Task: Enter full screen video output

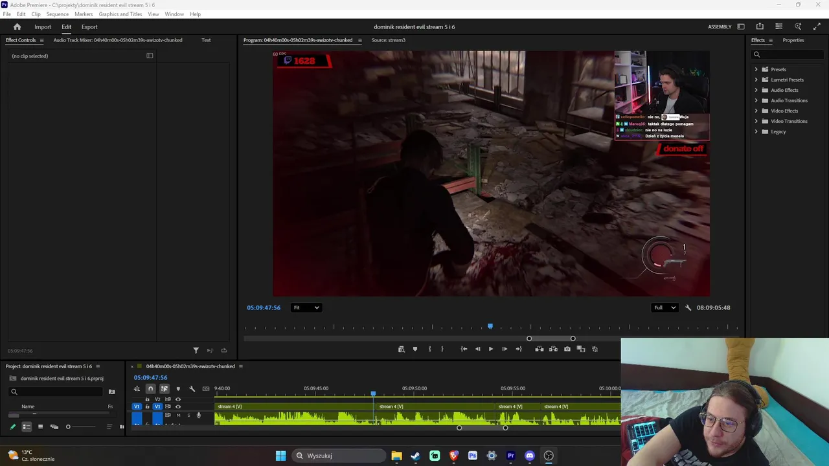Action: (817, 27)
